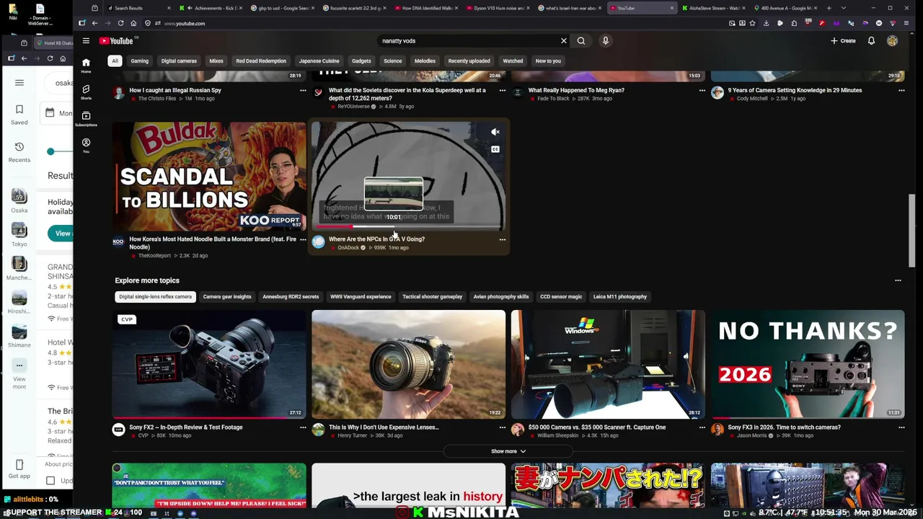
Task: Open the TheKooReport channel name
Action: click(154, 256)
